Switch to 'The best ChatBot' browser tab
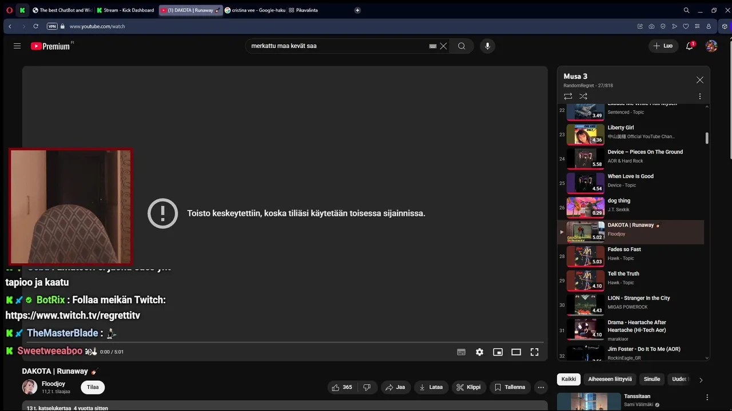The height and width of the screenshot is (411, 732). point(62,10)
